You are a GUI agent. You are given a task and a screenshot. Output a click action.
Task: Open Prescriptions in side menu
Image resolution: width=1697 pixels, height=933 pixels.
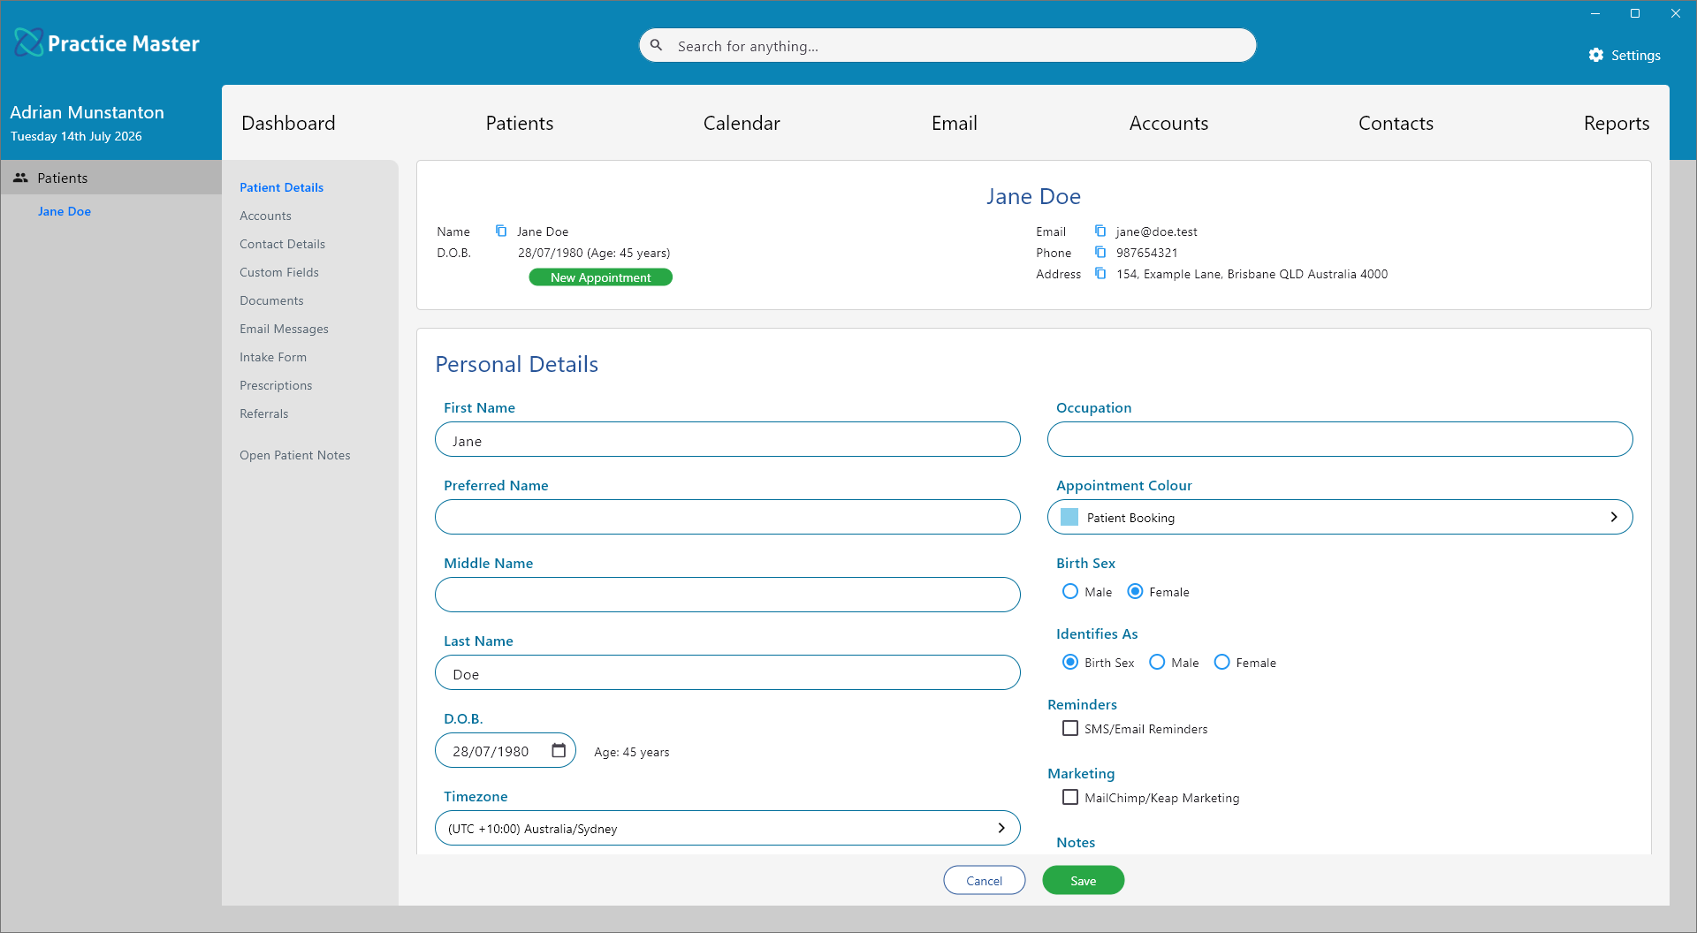click(x=275, y=385)
